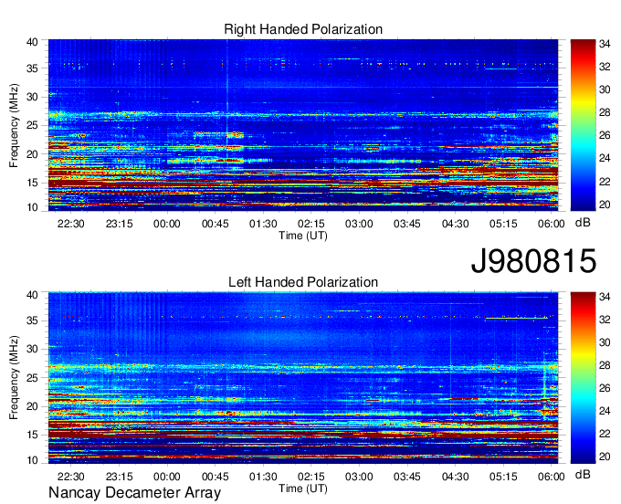Click the 24 value on left-handed colorbar scale
Viewport: 621px width, 504px height.
[605, 411]
